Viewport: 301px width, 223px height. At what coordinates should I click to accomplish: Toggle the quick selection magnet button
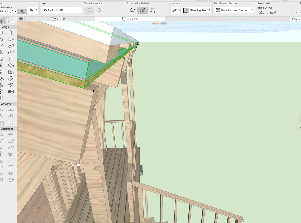click(x=22, y=11)
